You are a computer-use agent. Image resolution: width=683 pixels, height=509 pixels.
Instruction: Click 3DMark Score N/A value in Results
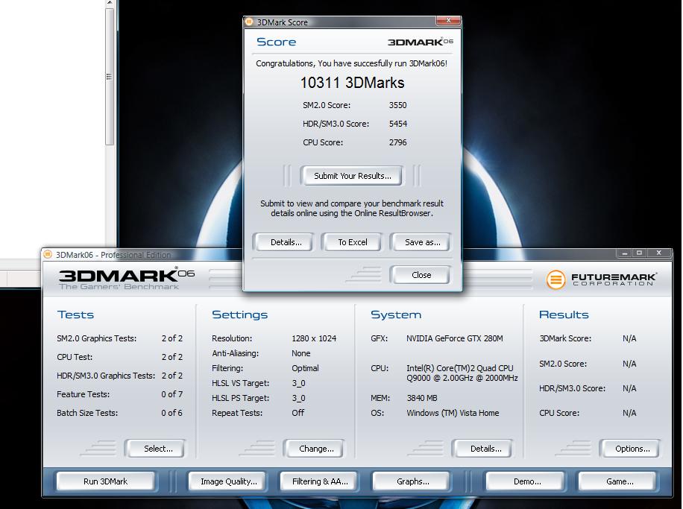629,338
